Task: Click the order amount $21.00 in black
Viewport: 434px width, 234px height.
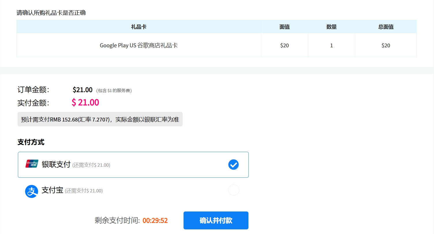Action: point(83,90)
